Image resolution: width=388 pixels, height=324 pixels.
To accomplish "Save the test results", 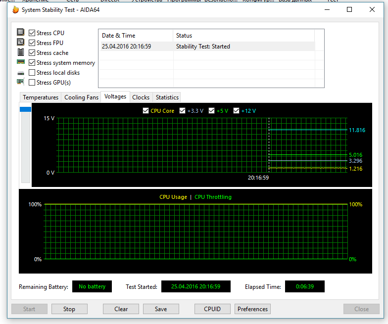I will pyautogui.click(x=161, y=309).
